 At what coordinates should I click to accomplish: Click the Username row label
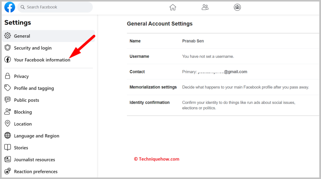pos(139,57)
